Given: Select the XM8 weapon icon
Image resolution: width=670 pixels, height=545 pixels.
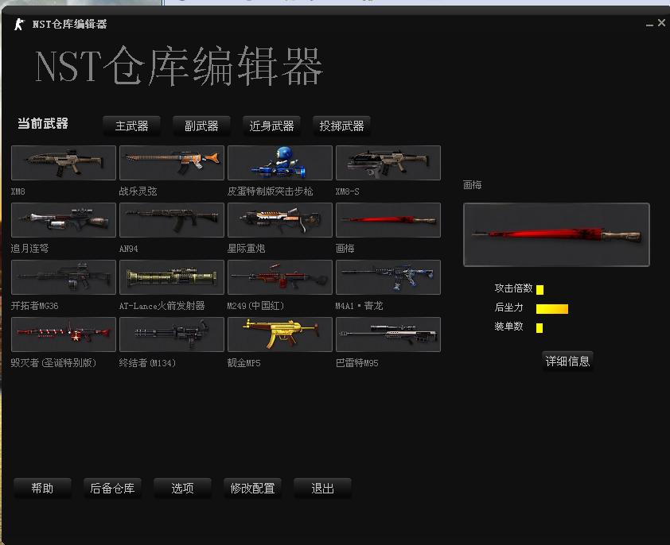Looking at the screenshot, I should (x=64, y=163).
